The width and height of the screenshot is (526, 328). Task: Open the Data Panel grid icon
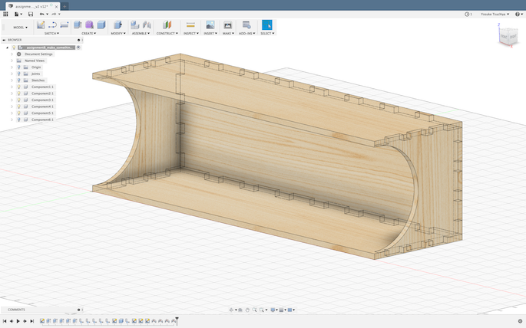[5, 14]
